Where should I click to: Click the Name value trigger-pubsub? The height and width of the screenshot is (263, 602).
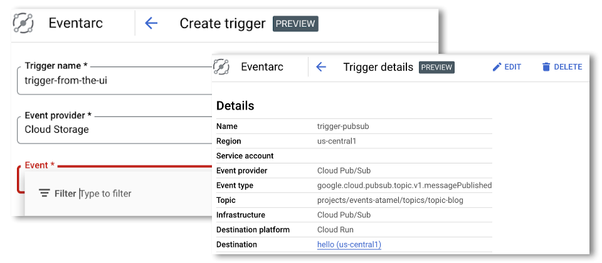tap(342, 126)
